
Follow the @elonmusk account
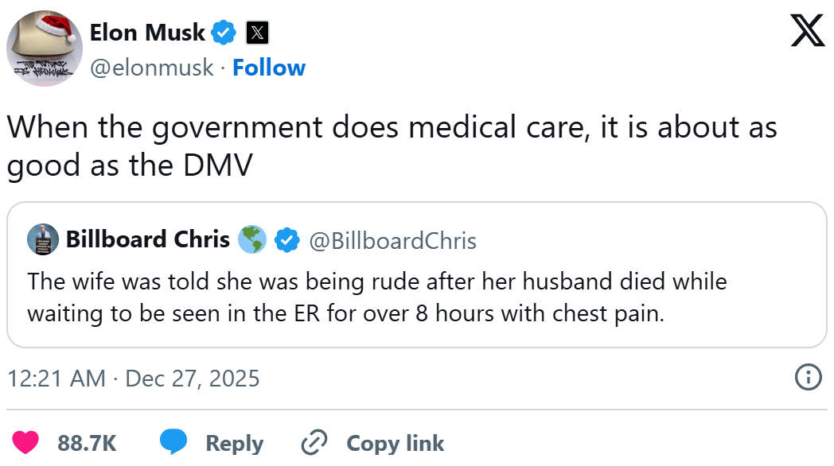tap(269, 68)
